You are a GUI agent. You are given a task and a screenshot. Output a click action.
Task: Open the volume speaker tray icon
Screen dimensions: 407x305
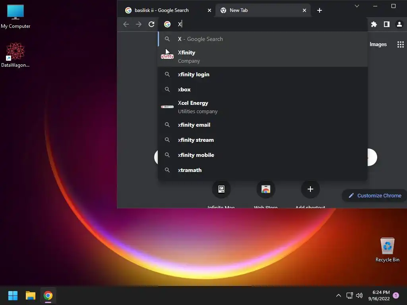[359, 295]
